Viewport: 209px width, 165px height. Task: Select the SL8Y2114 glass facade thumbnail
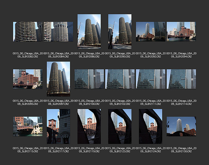coord(181,79)
